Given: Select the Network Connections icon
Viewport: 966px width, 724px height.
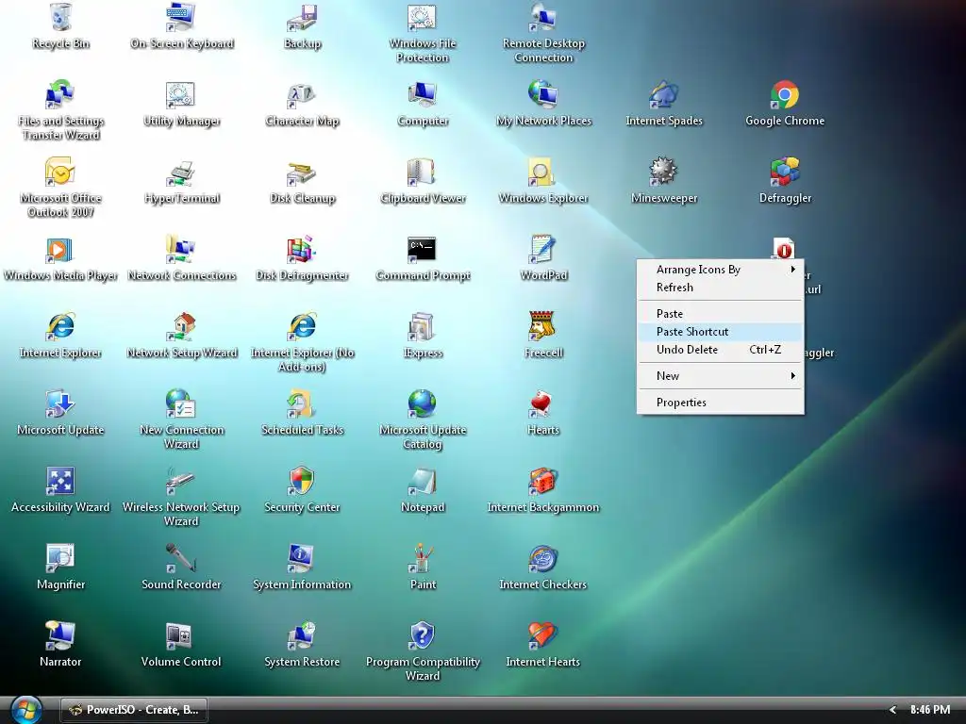Looking at the screenshot, I should click(x=181, y=249).
